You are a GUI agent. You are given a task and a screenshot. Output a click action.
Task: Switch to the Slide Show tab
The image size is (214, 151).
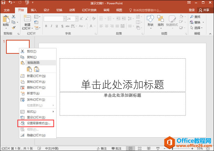click(x=89, y=10)
